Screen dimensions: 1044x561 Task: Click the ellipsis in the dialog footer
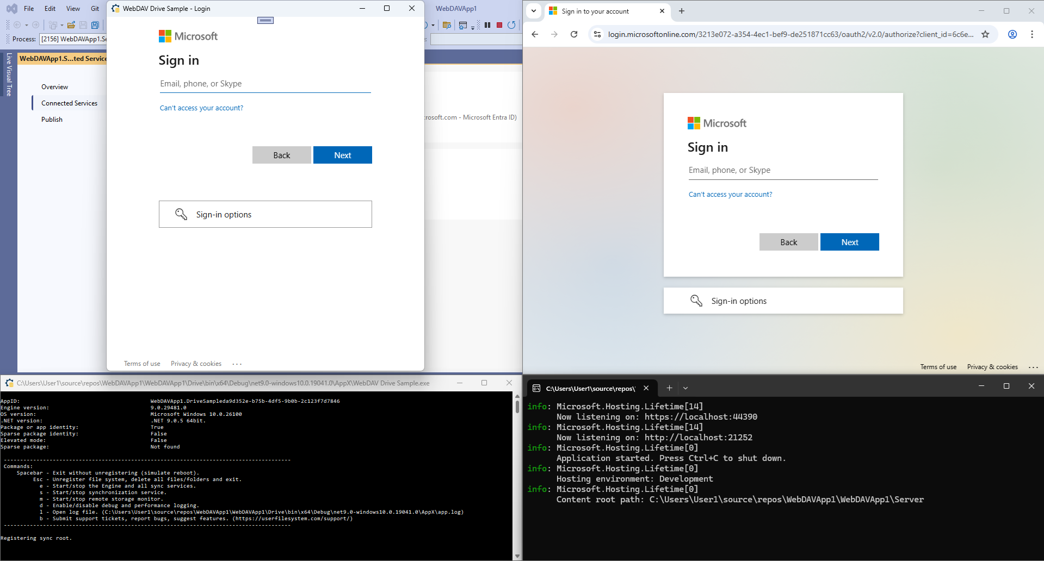click(x=237, y=364)
